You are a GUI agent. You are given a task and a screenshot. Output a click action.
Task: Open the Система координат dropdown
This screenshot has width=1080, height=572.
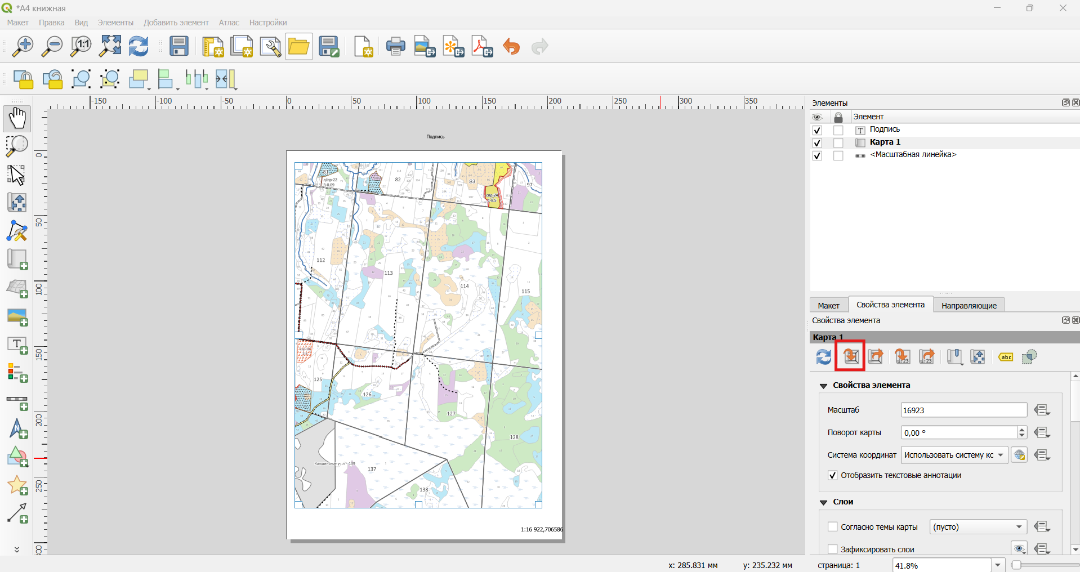coord(954,455)
